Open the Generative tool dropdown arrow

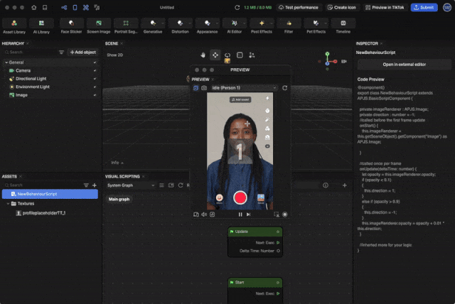tap(163, 23)
